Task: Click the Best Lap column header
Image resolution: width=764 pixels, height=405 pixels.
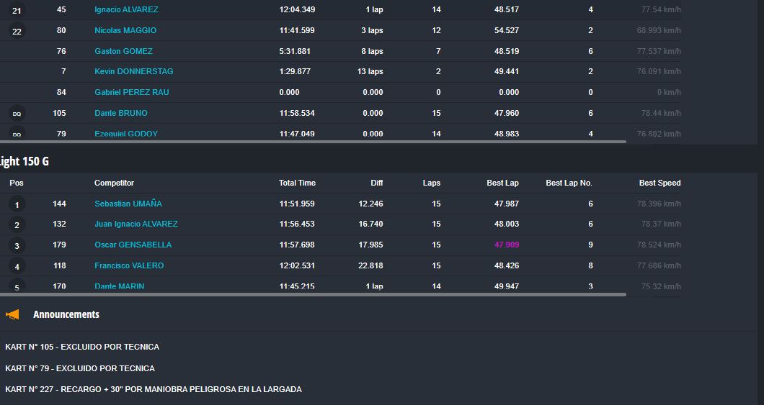Action: (x=502, y=183)
